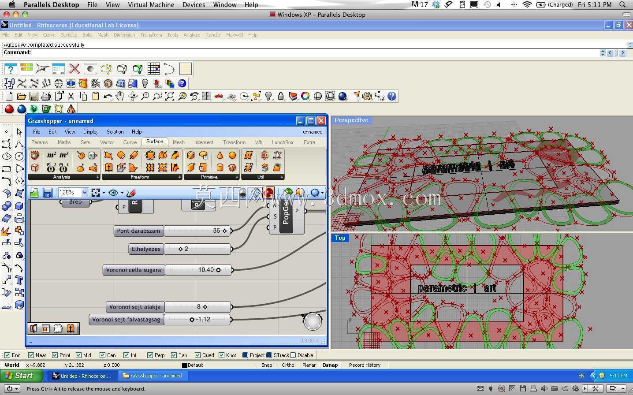Switch to the Curve tab in Grasshopper
Screen dimensions: 633x395
pos(130,142)
